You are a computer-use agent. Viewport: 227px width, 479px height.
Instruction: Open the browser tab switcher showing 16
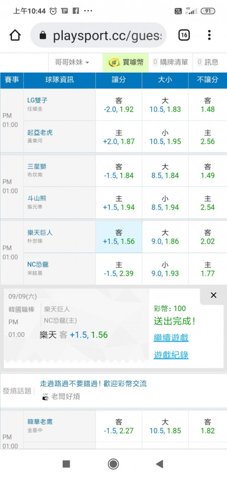[x=183, y=35]
